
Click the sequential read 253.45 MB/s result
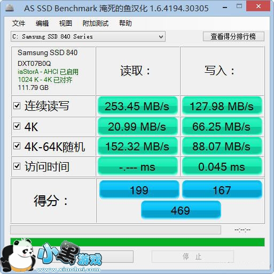[x=138, y=106]
